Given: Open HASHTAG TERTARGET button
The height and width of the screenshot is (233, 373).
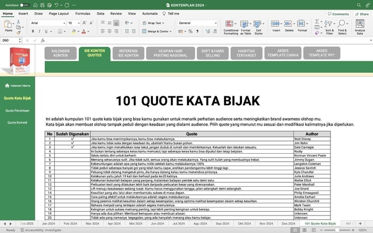Looking at the screenshot, I should tap(246, 53).
